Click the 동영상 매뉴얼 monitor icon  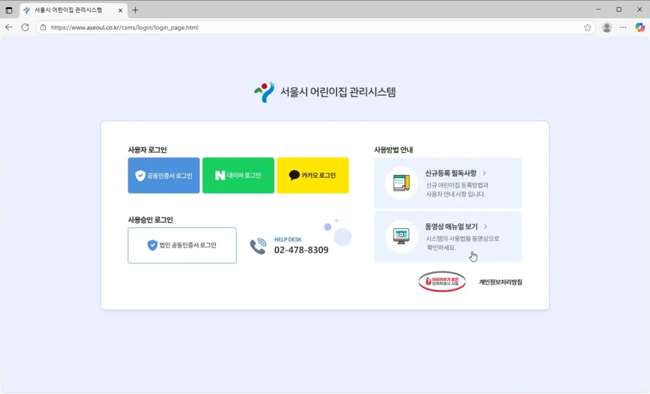pos(401,236)
